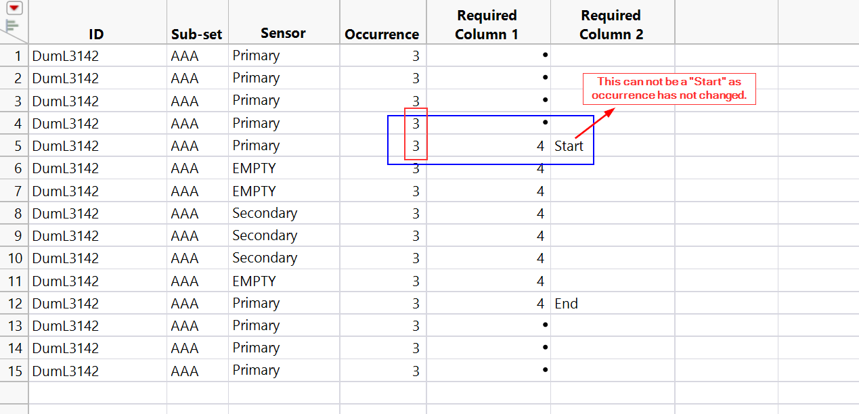Select the Required Column 2 header
The height and width of the screenshot is (414, 859).
pyautogui.click(x=611, y=24)
